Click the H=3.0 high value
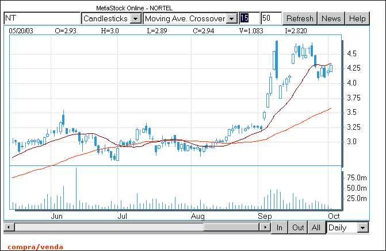 click(x=110, y=31)
